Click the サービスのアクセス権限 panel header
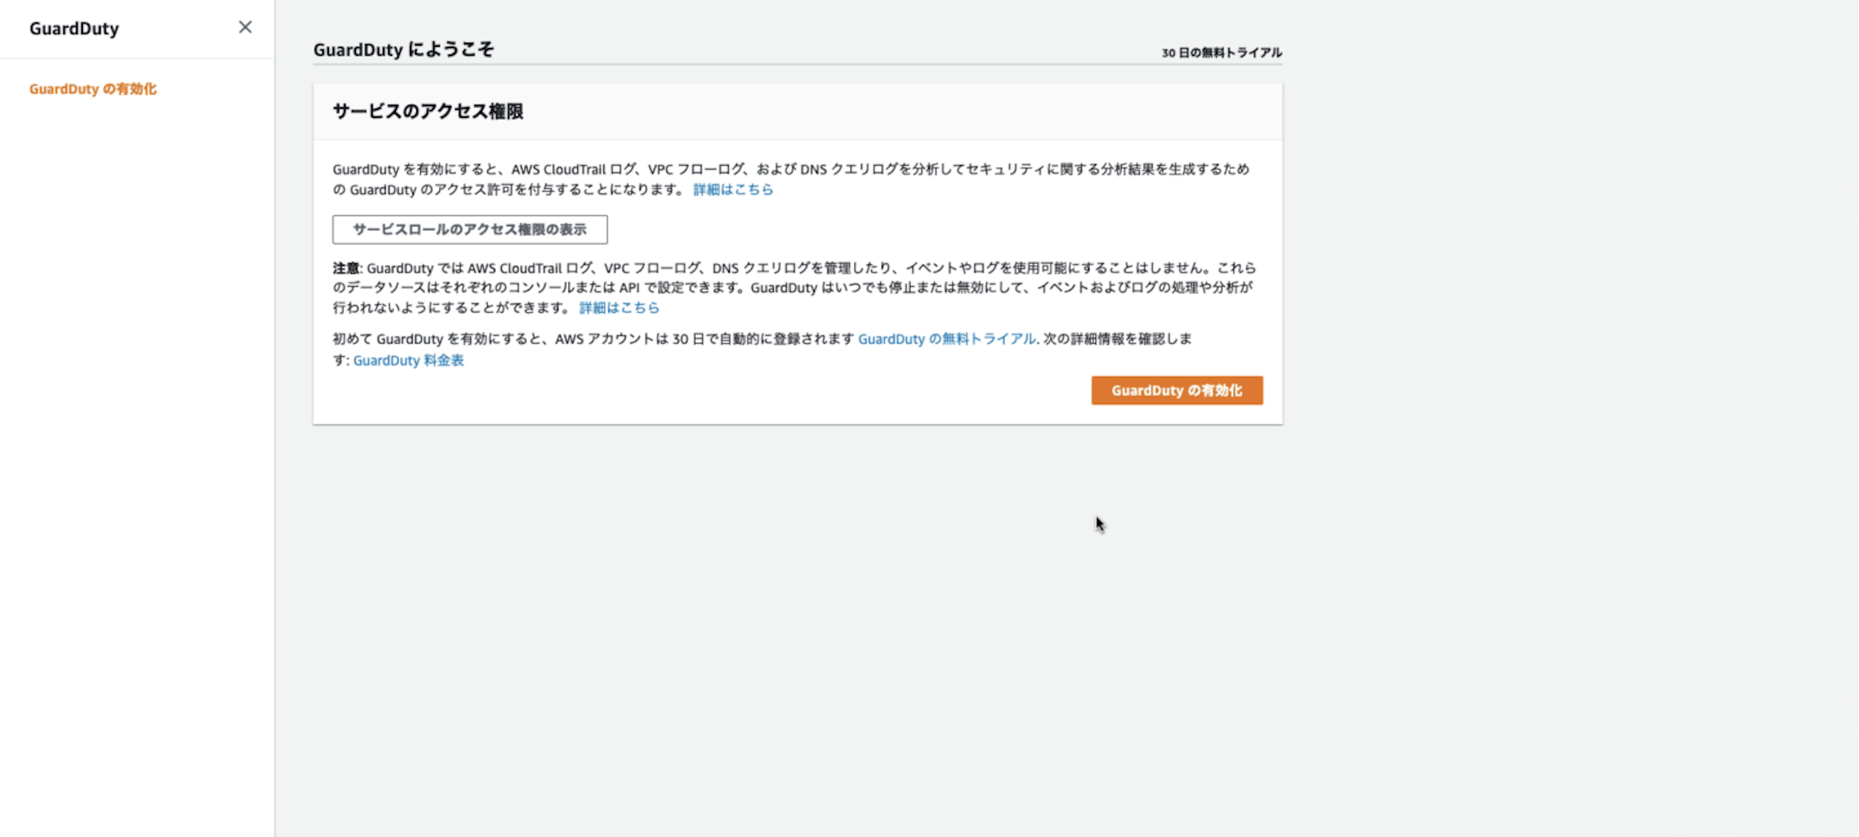The height and width of the screenshot is (837, 1859). 428,111
